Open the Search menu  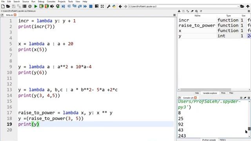(16, 2)
